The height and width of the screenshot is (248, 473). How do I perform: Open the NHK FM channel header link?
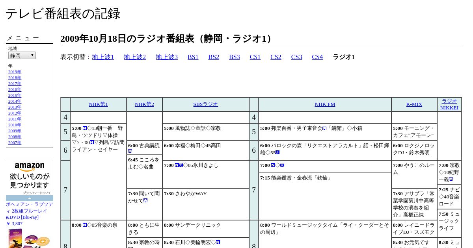click(x=325, y=104)
